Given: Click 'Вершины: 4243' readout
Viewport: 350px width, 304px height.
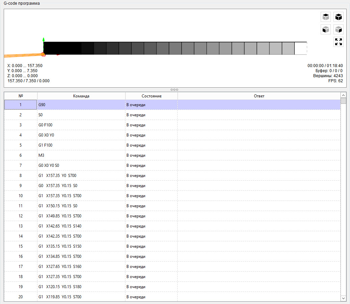Looking at the screenshot, I should point(328,76).
